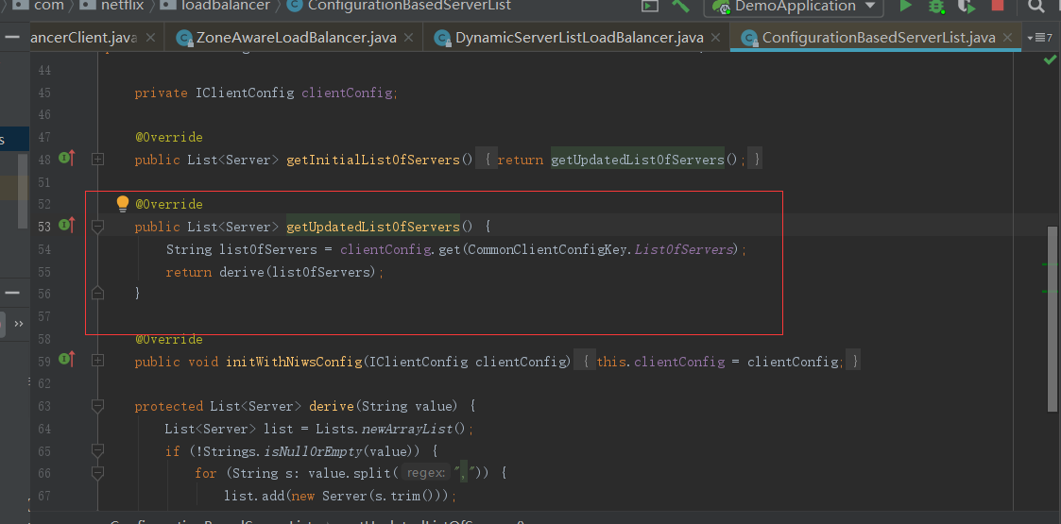Select the ConfigurationBasedServerList.java tab

[x=876, y=39]
